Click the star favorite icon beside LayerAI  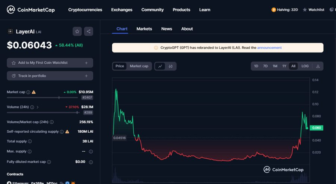77,31
